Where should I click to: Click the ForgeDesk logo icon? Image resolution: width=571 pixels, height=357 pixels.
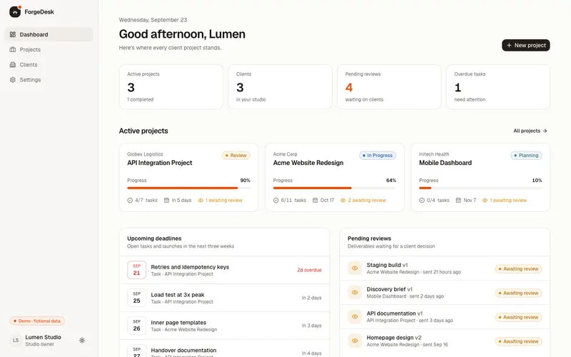pos(15,11)
